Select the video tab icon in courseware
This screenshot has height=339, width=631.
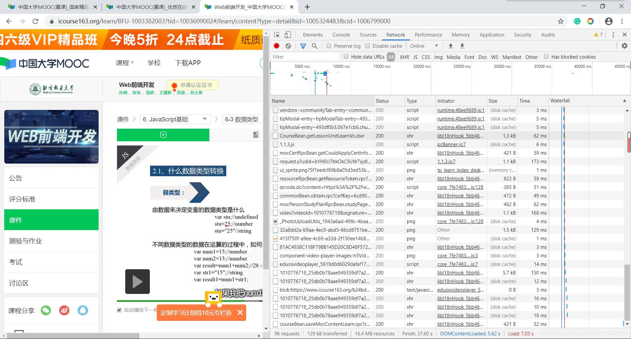point(163,135)
